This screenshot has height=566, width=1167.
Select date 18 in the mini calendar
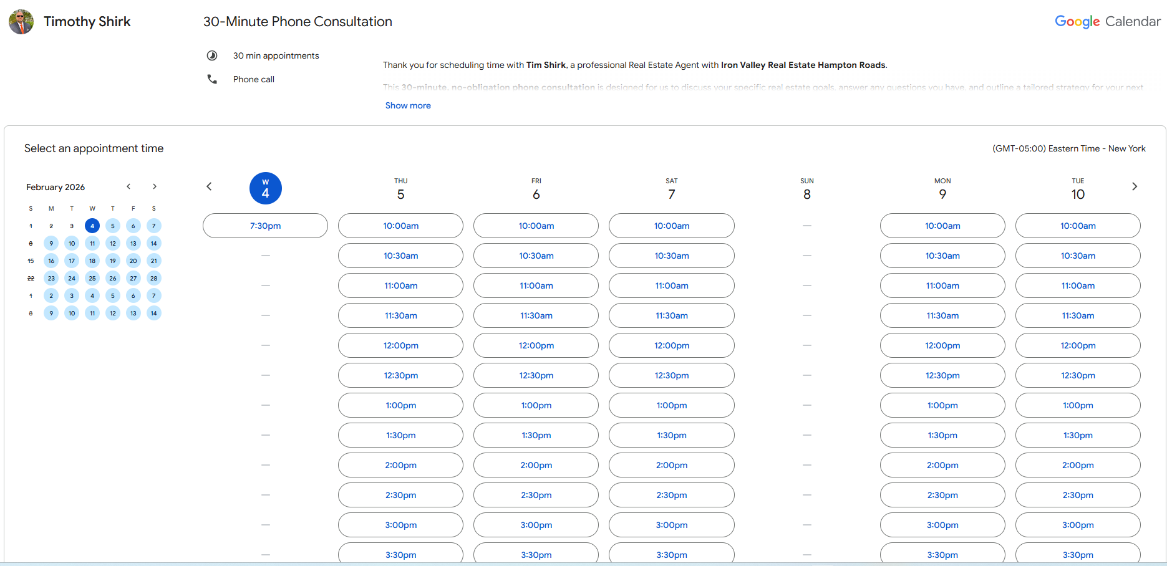pyautogui.click(x=92, y=261)
